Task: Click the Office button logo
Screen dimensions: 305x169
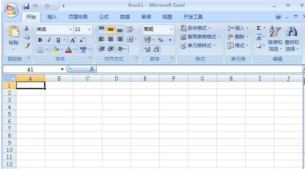Action: tap(11, 10)
